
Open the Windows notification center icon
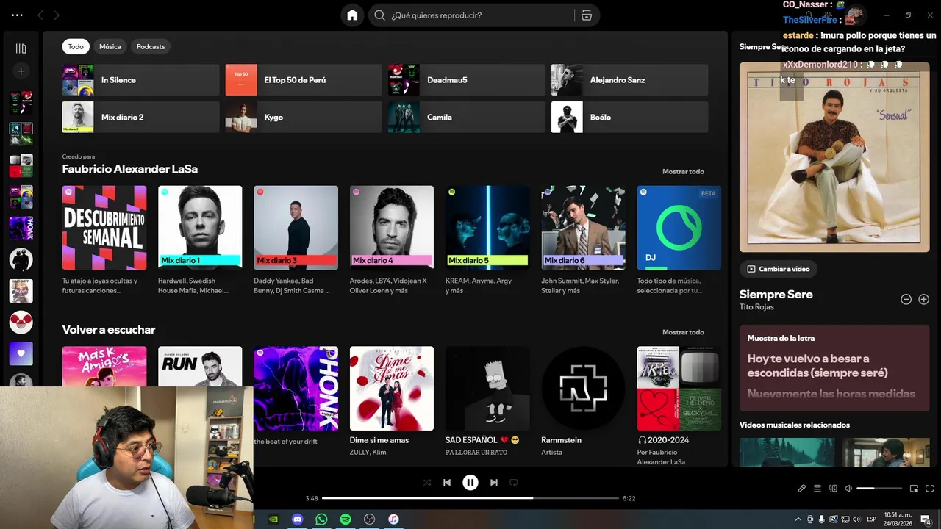pyautogui.click(x=926, y=519)
